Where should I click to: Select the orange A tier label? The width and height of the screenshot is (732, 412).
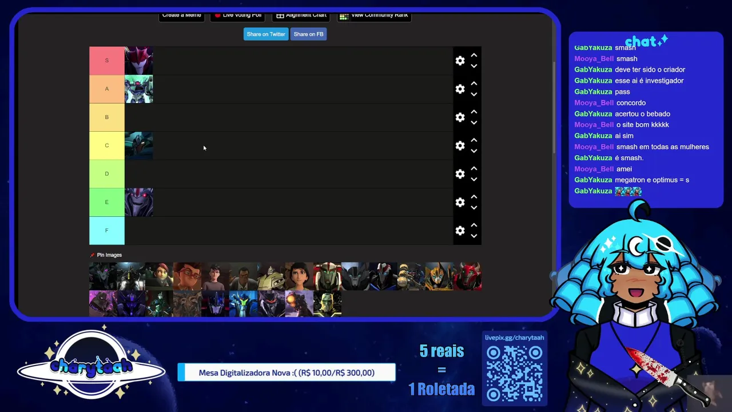point(106,89)
